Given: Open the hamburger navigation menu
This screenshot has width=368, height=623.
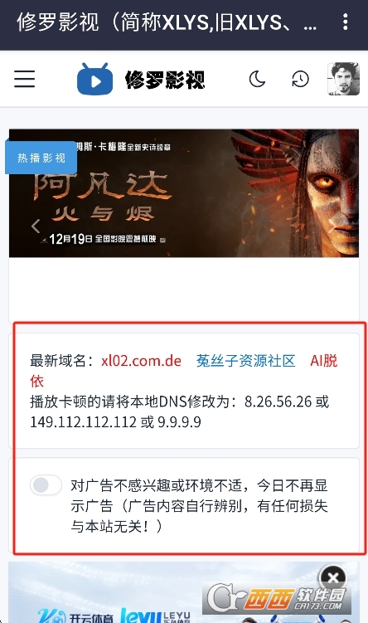Looking at the screenshot, I should pos(25,79).
